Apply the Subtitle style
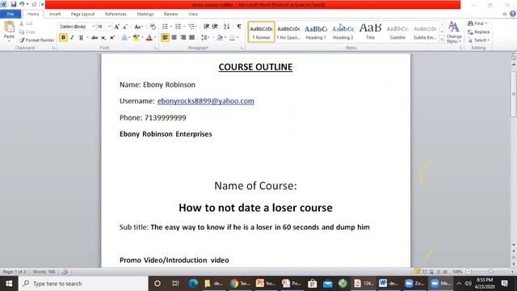Screen dimensions: 517x291 (x=397, y=32)
